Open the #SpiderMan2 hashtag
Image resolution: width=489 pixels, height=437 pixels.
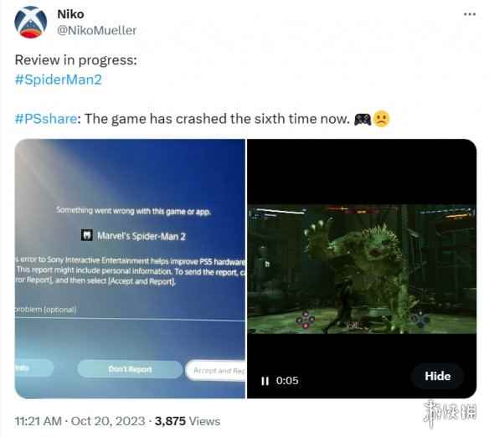point(59,80)
